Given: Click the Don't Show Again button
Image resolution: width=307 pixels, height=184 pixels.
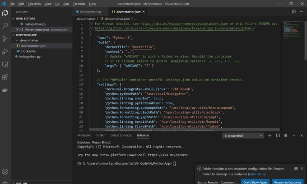Looking at the screenshot, I should click(255, 182).
